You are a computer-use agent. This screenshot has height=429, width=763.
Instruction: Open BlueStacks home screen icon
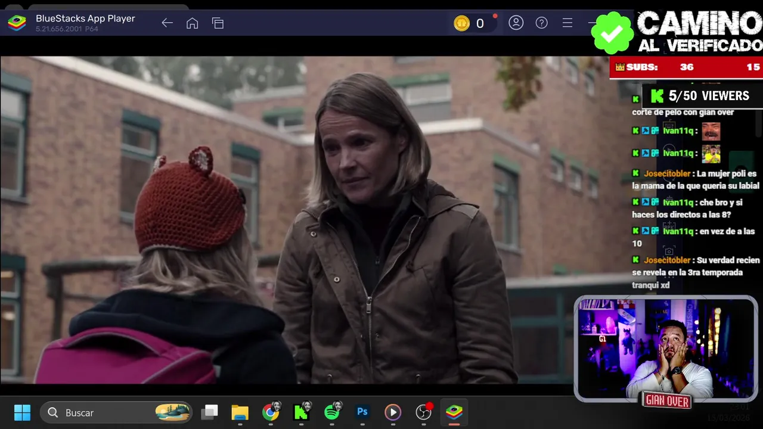coord(192,23)
